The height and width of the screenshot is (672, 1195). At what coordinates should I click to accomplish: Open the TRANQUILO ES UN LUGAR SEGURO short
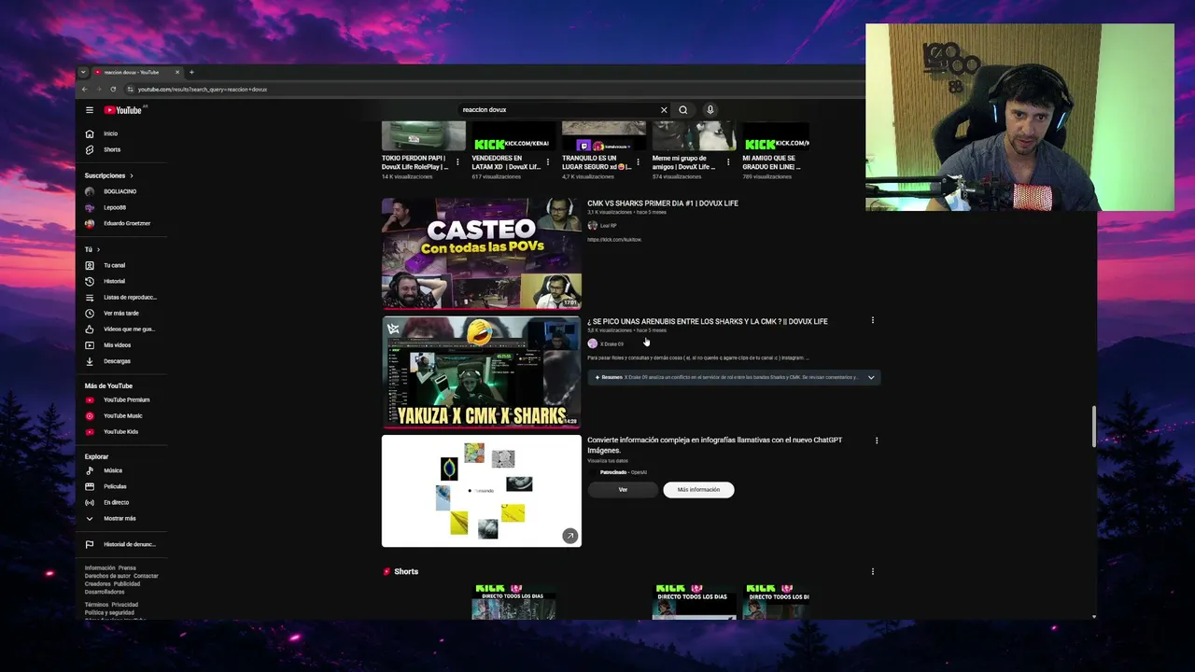click(604, 149)
